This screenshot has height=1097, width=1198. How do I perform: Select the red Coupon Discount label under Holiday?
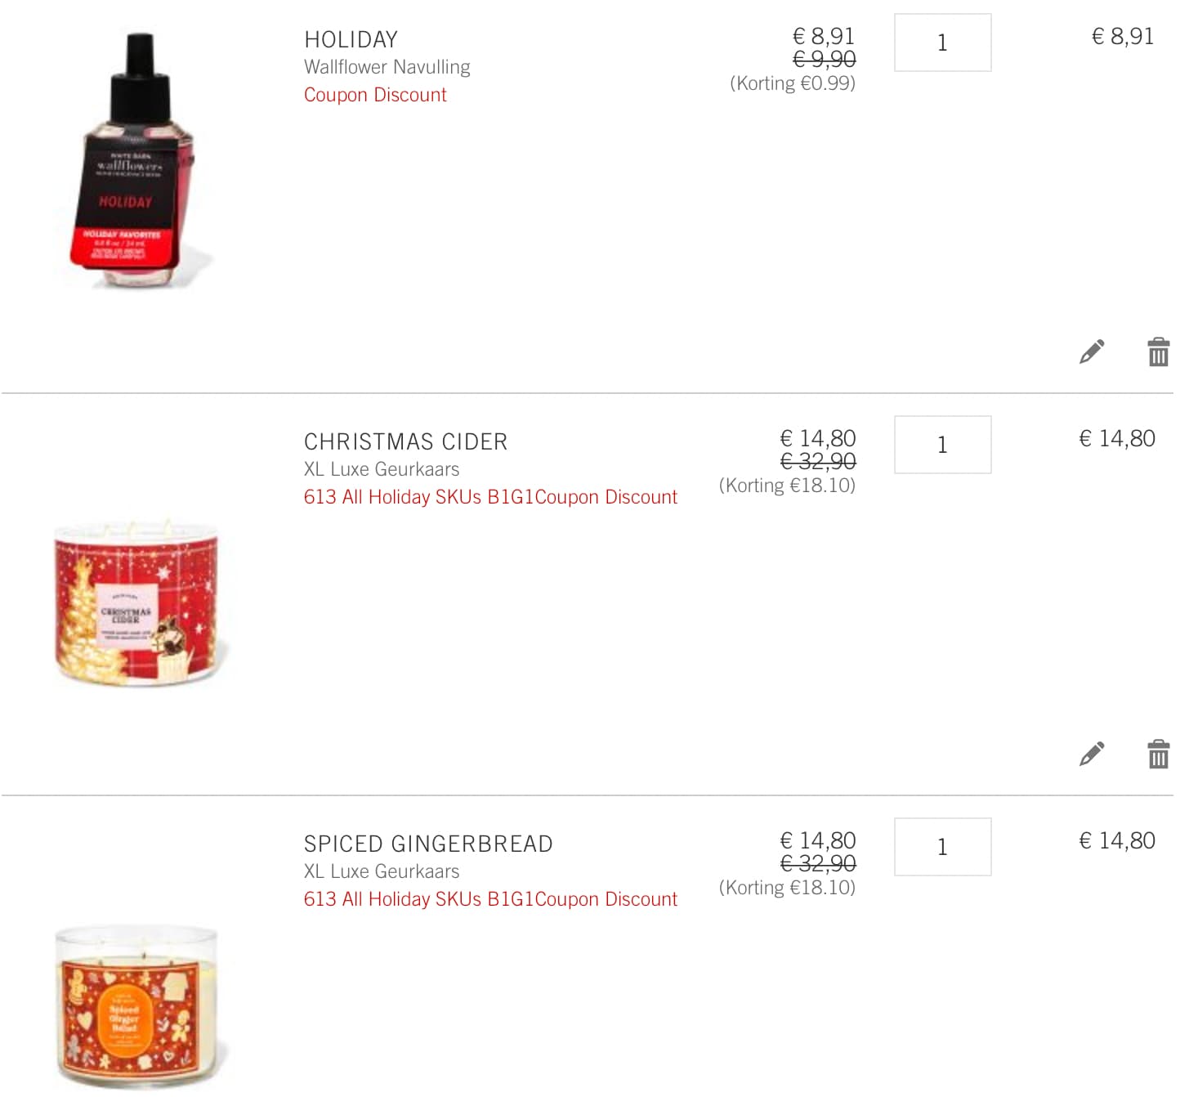tap(375, 95)
